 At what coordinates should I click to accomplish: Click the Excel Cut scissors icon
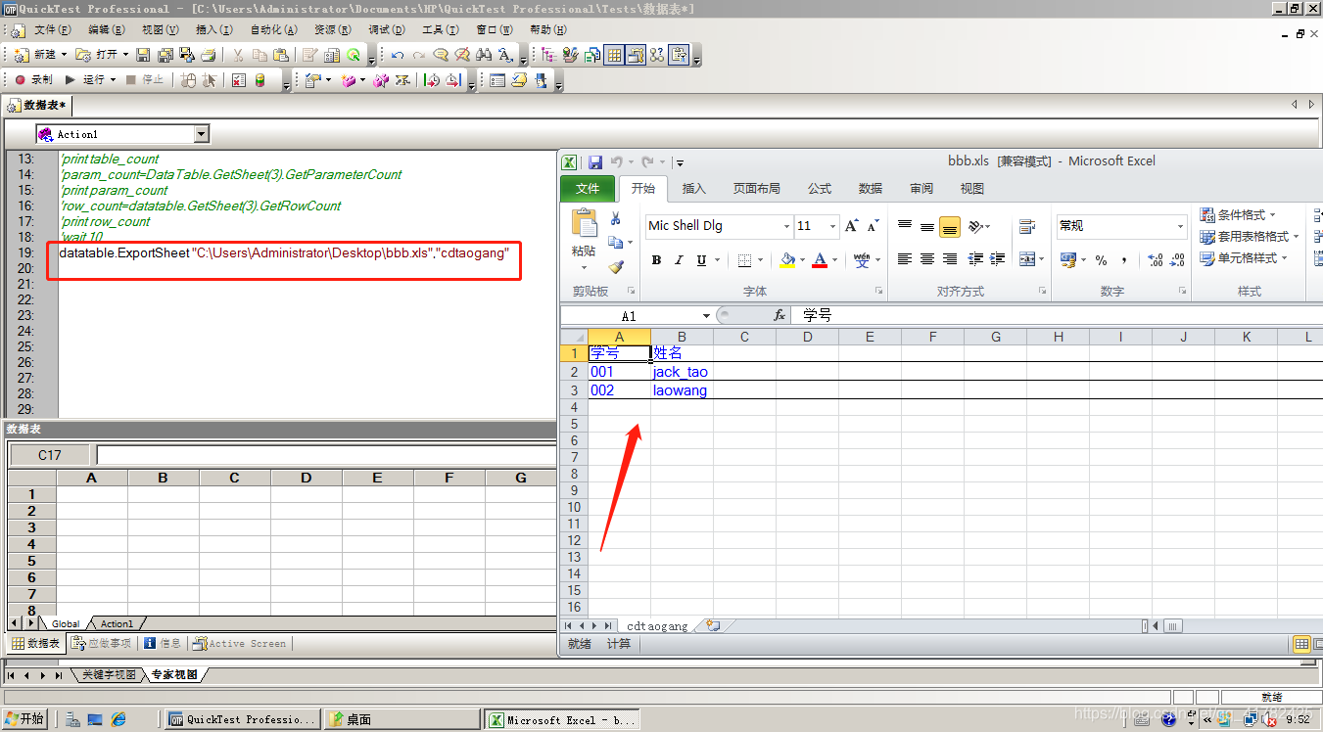(x=616, y=218)
